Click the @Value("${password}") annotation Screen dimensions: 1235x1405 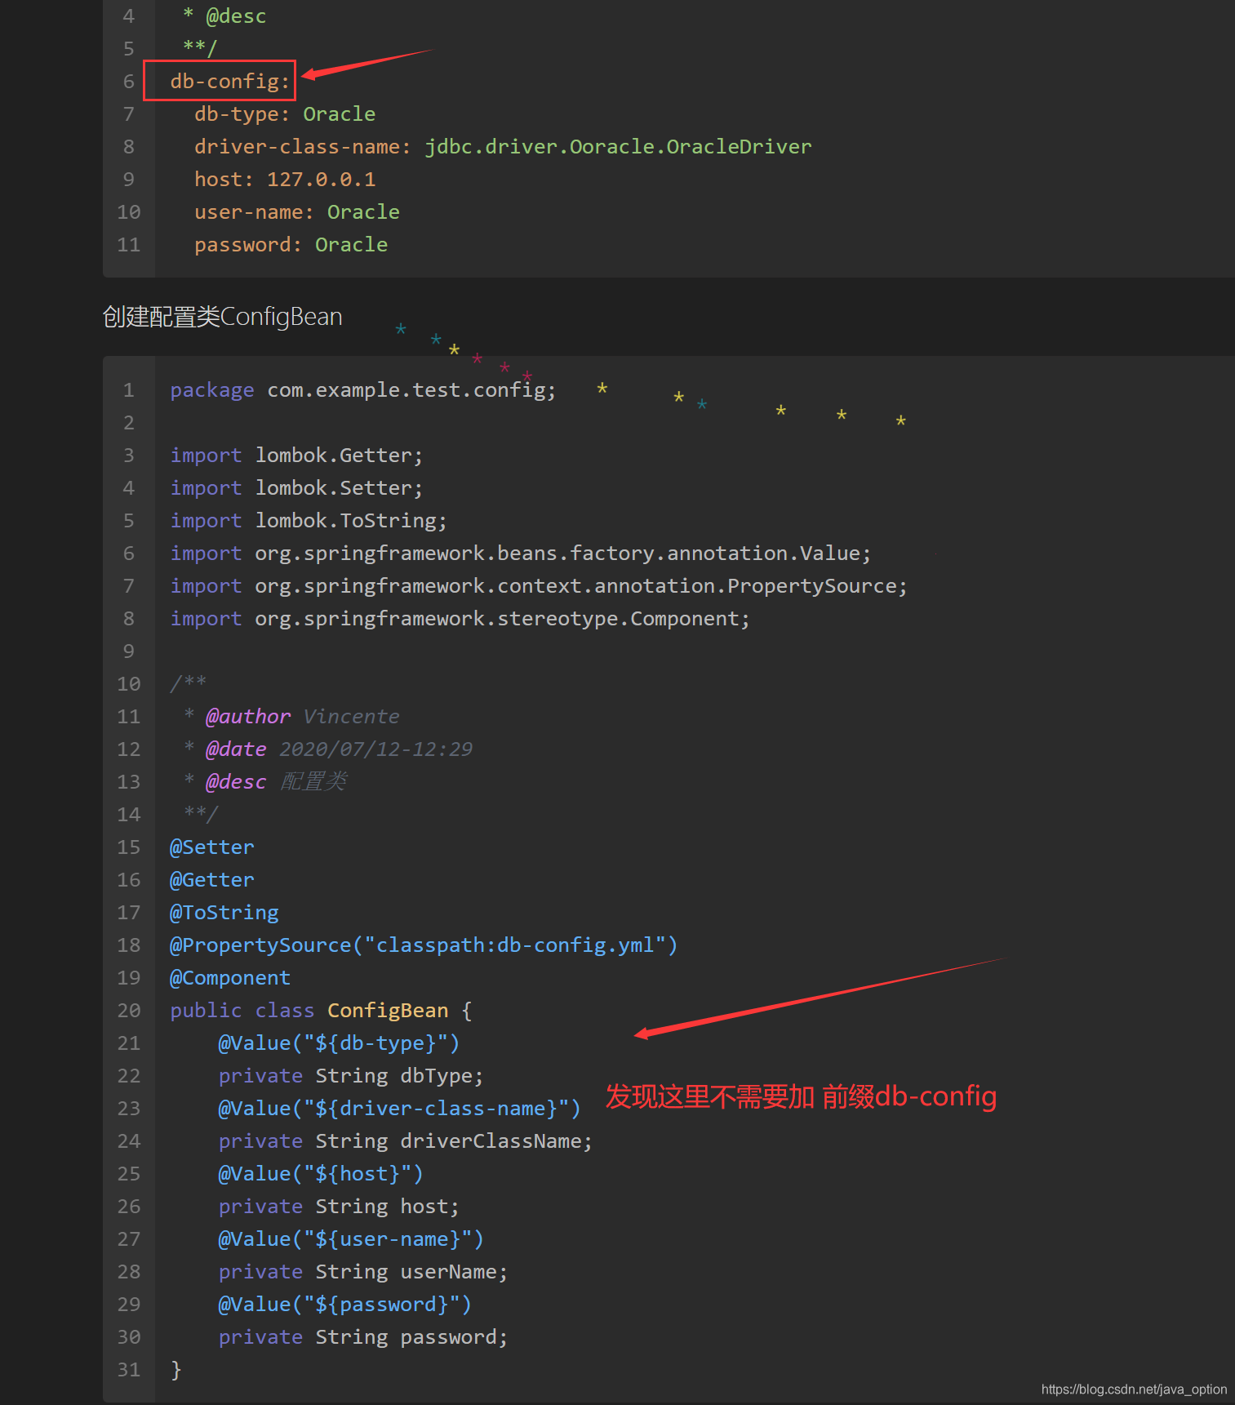345,1305
